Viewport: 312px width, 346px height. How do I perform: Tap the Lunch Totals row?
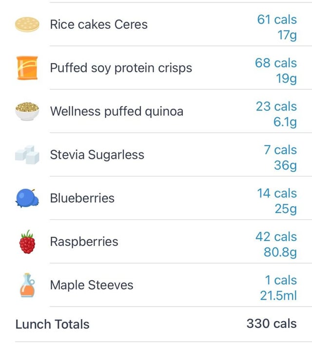156,324
